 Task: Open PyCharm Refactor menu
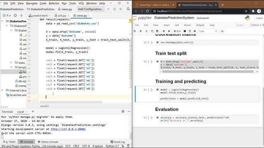54,3
